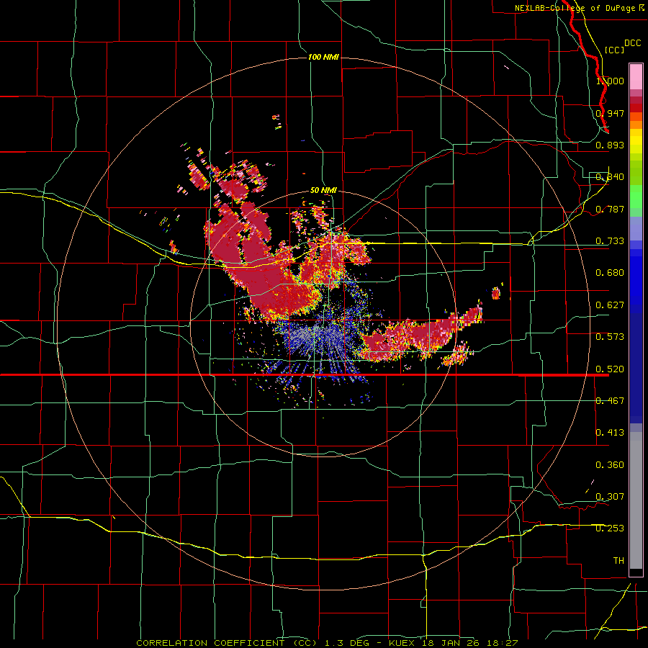Click the 0.733 scale value
The width and height of the screenshot is (648, 648).
(610, 241)
